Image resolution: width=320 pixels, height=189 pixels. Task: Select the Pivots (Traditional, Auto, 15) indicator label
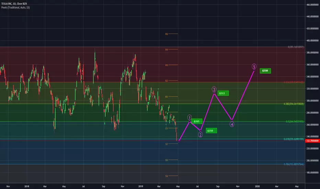(x=15, y=8)
